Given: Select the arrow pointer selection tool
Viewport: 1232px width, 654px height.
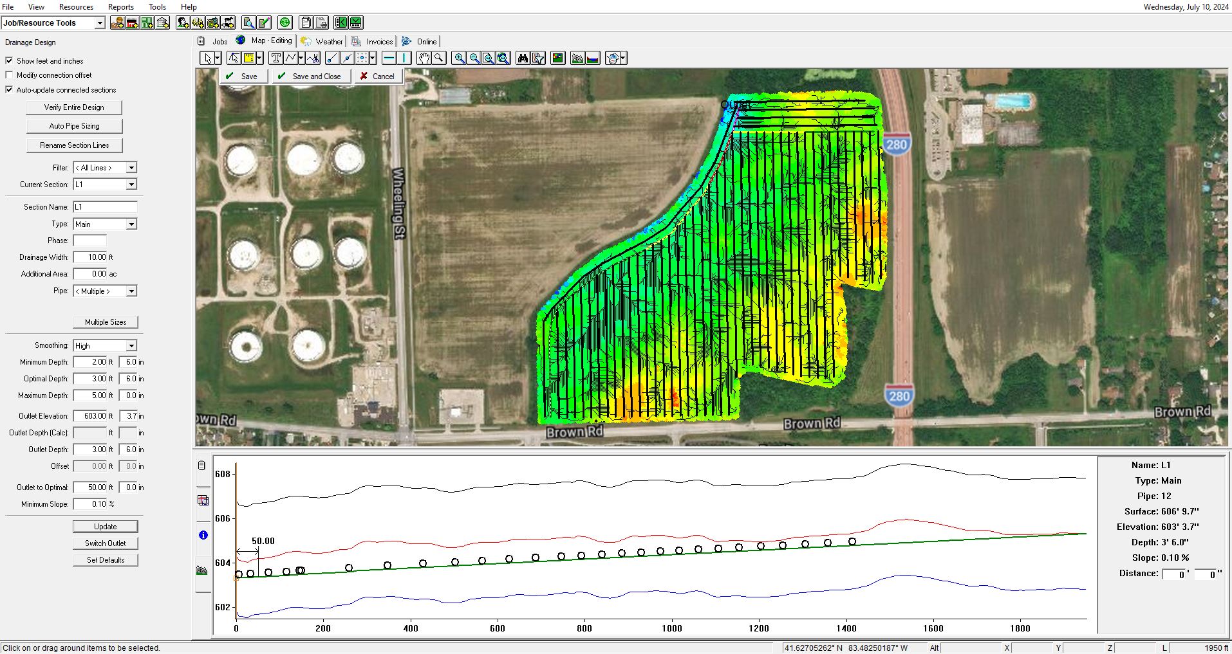Looking at the screenshot, I should point(207,59).
